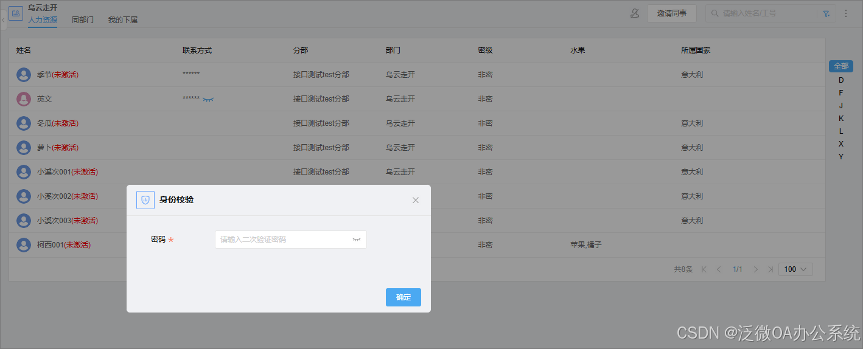Screen dimensions: 863x349
Task: Click the shield icon beside 身份校验
Action: click(145, 200)
